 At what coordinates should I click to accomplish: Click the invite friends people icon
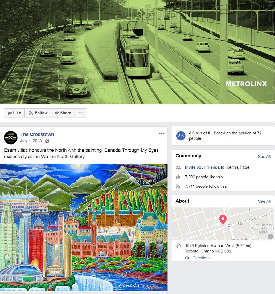[x=178, y=167]
